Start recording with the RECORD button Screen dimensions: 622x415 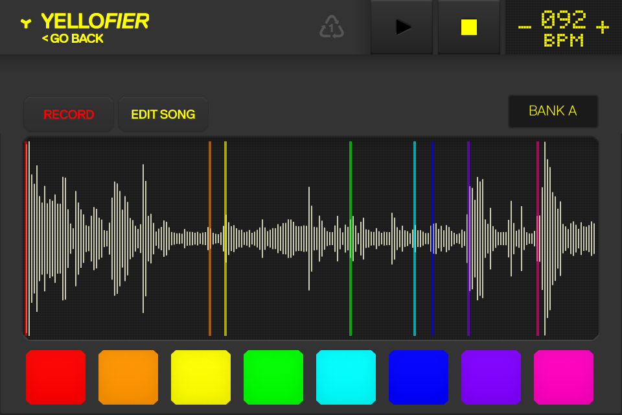[69, 115]
